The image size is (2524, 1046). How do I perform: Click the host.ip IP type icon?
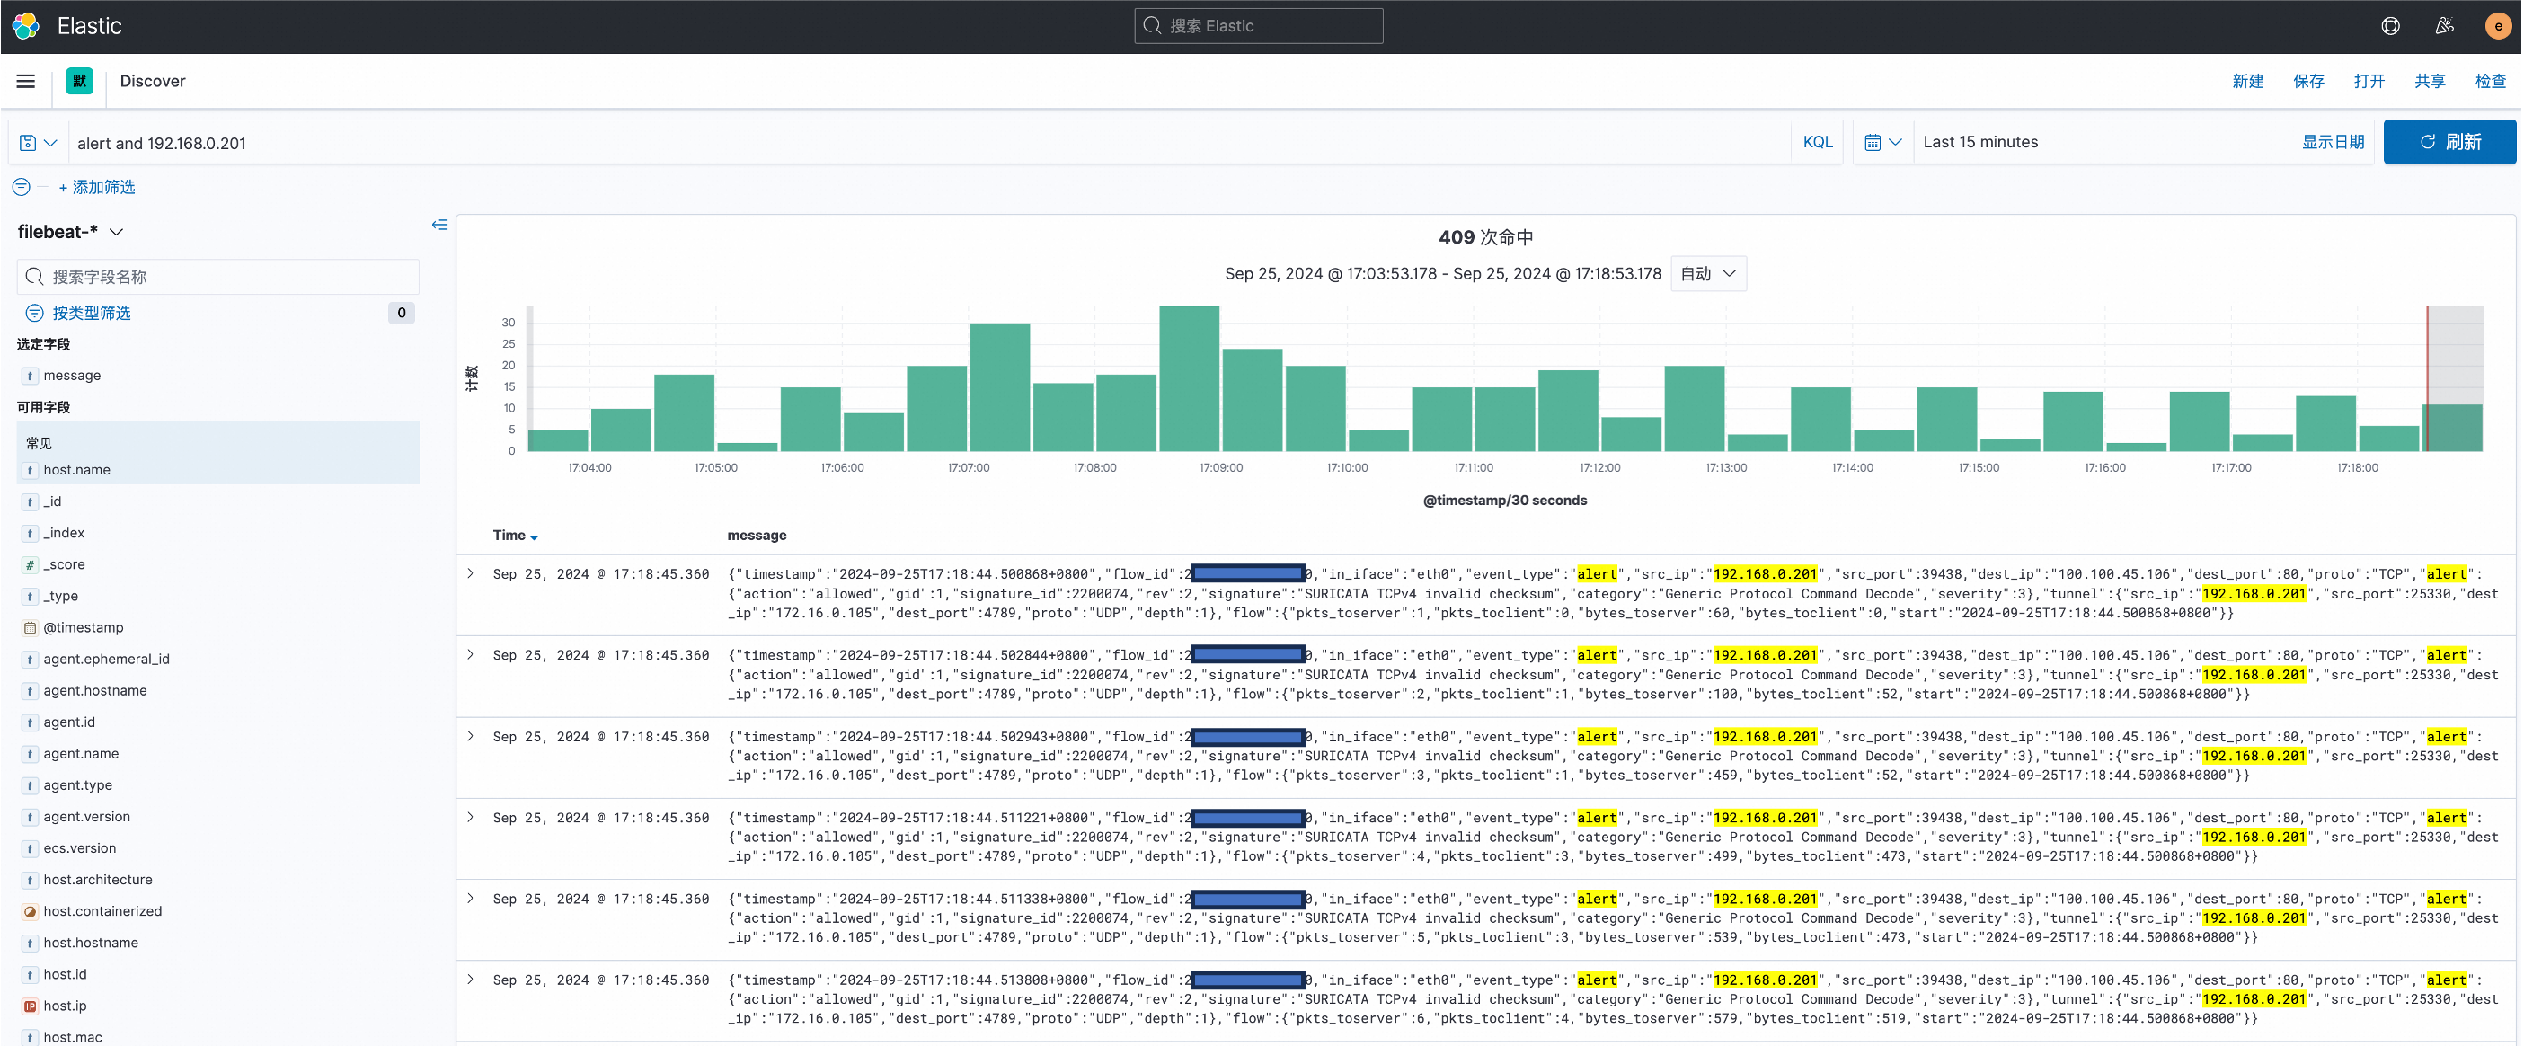tap(31, 1006)
